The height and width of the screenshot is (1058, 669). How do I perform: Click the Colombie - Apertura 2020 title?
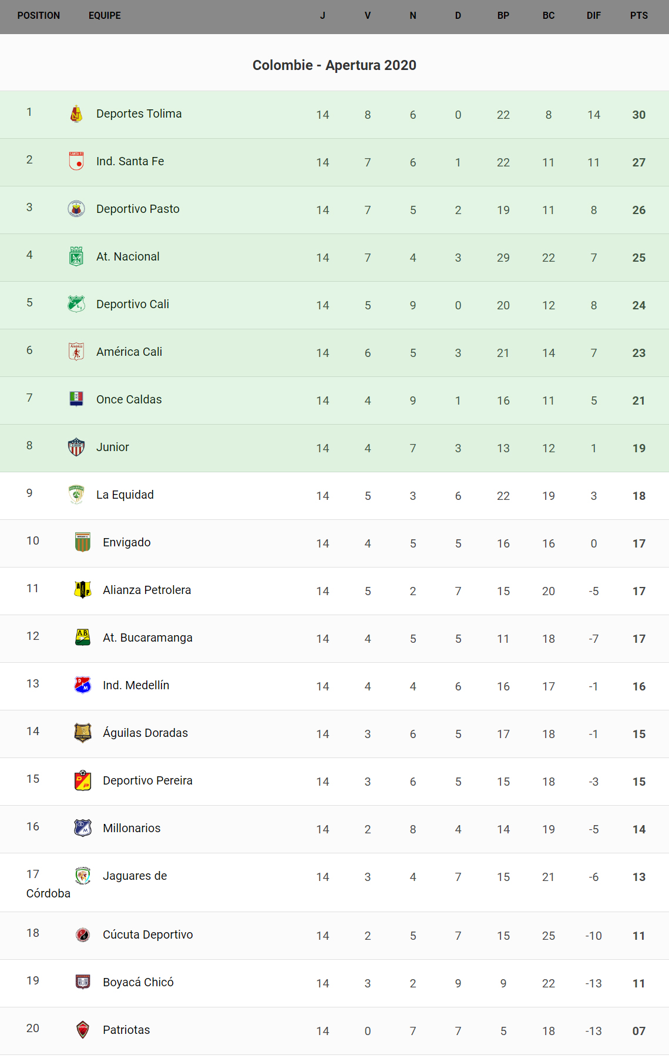[x=334, y=65]
